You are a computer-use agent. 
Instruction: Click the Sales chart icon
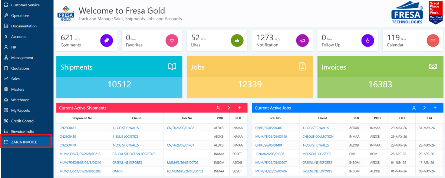[6, 79]
